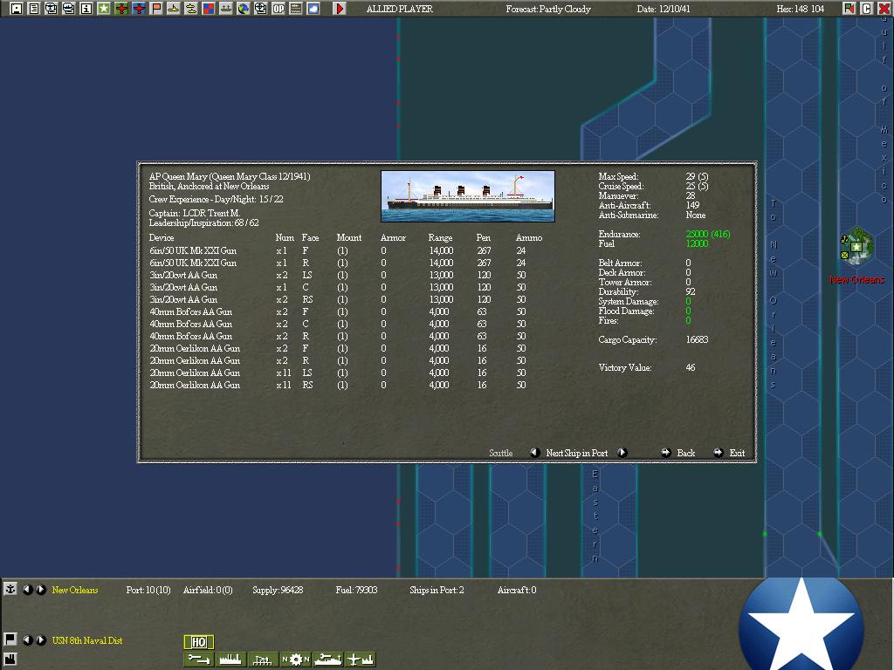Click the Captain: LCDR Trent M. line
The height and width of the screenshot is (670, 894).
[x=195, y=213]
